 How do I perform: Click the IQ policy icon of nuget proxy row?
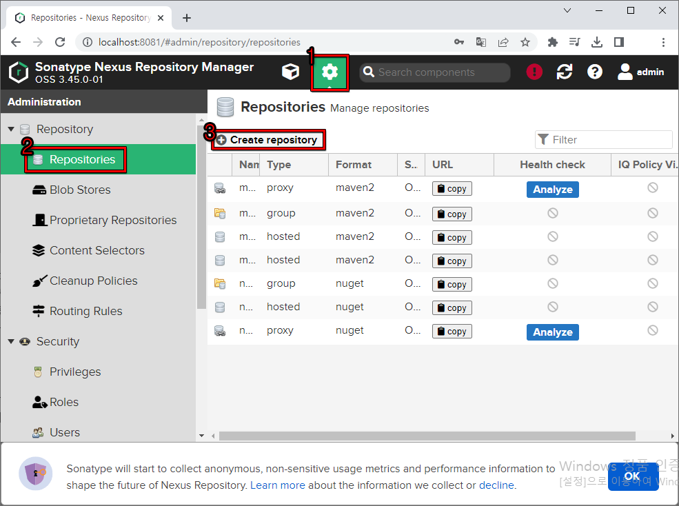pyautogui.click(x=653, y=330)
